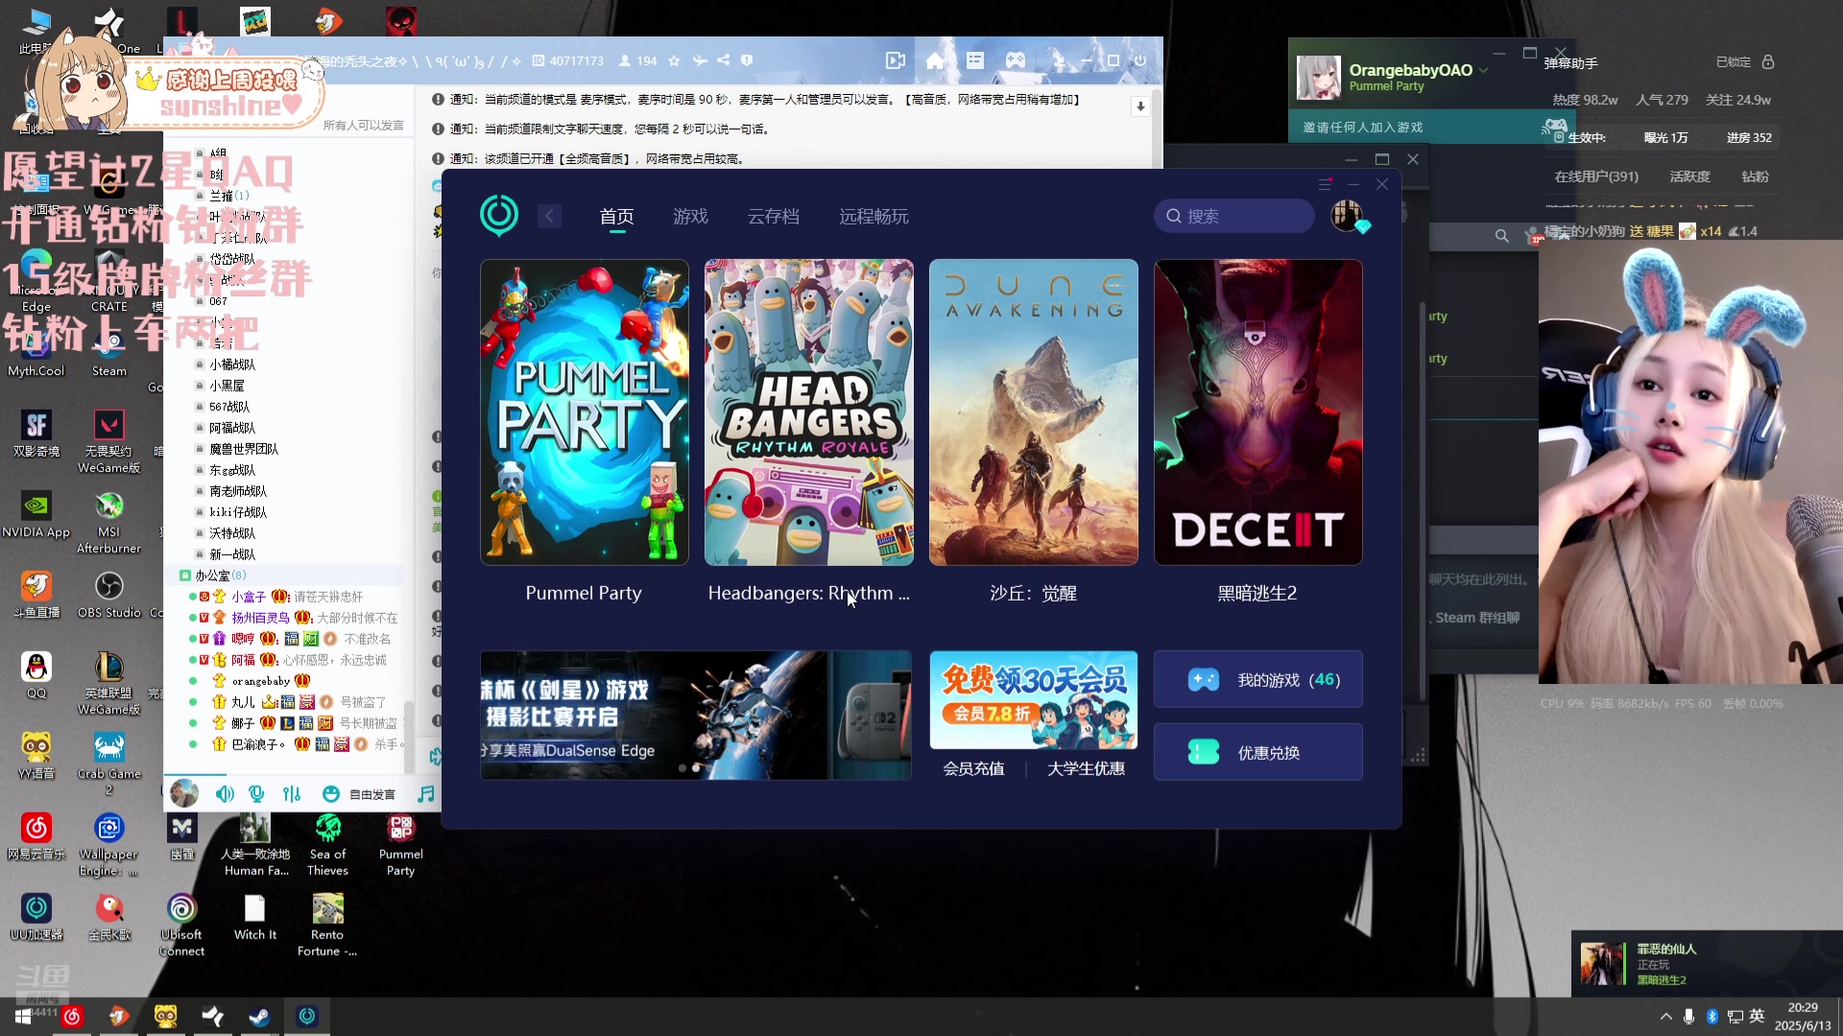This screenshot has width=1843, height=1036.
Task: Select the Pummel Party game cover
Action: click(584, 412)
